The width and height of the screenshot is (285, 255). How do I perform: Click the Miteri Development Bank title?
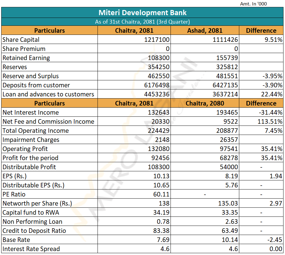tap(142, 13)
